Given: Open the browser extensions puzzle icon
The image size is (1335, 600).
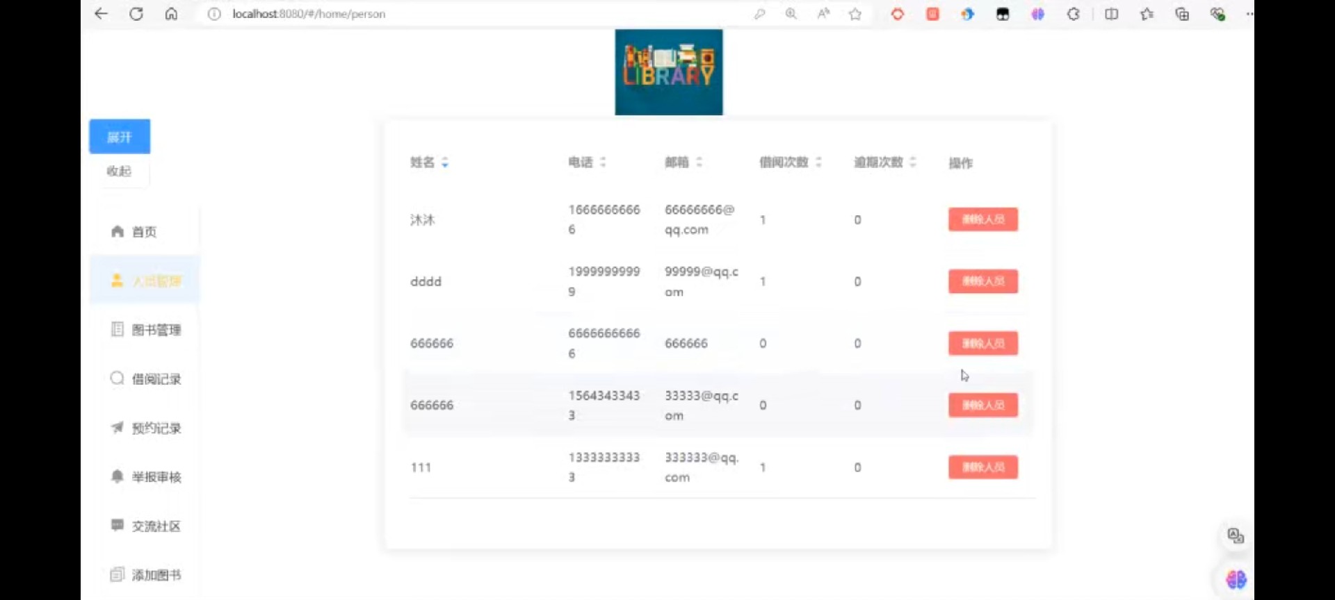Looking at the screenshot, I should pos(1074,14).
